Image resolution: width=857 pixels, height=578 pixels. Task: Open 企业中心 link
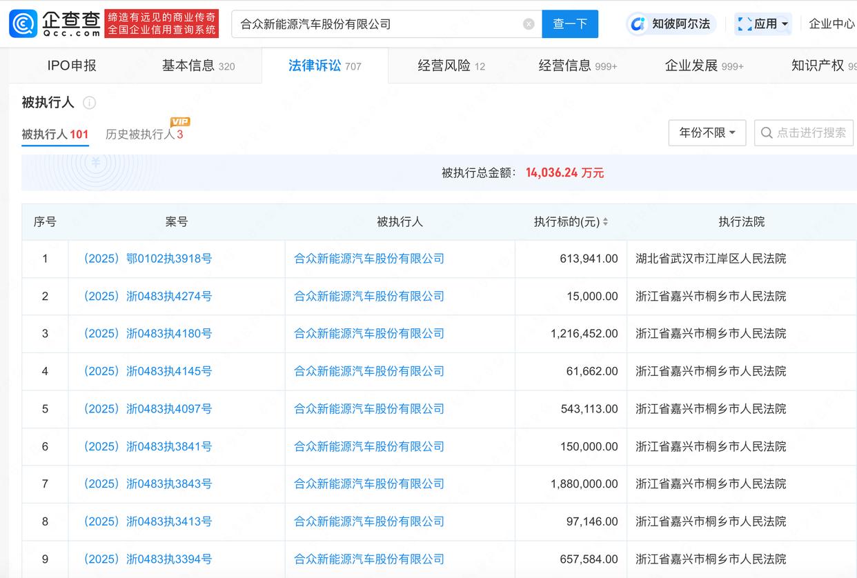[x=831, y=24]
